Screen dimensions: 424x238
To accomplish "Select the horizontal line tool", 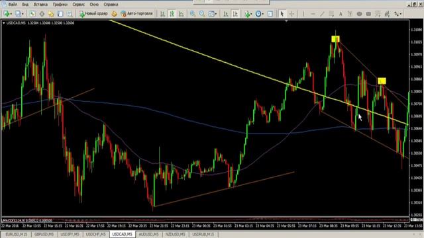I will coord(313,14).
